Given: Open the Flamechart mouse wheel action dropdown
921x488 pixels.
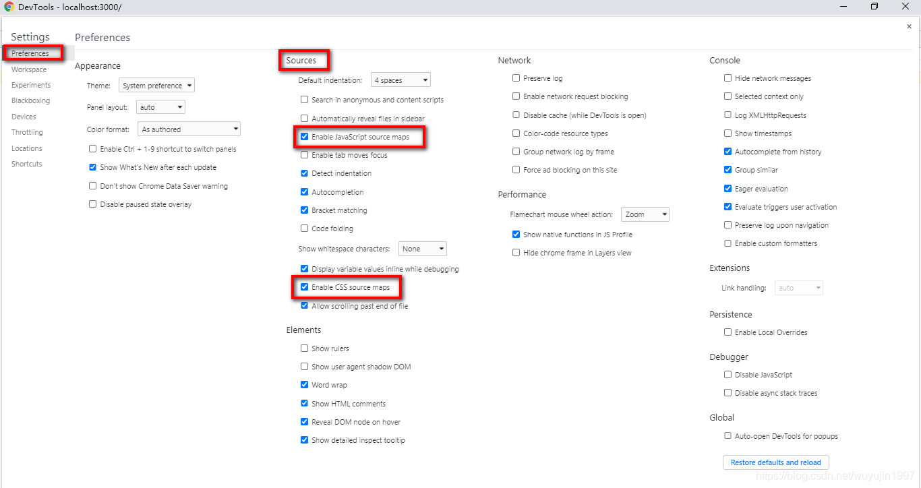Looking at the screenshot, I should (x=645, y=214).
